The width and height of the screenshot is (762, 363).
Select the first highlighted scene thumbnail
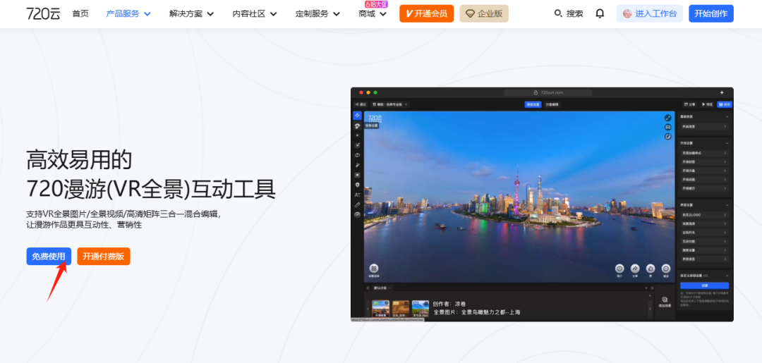pos(380,309)
